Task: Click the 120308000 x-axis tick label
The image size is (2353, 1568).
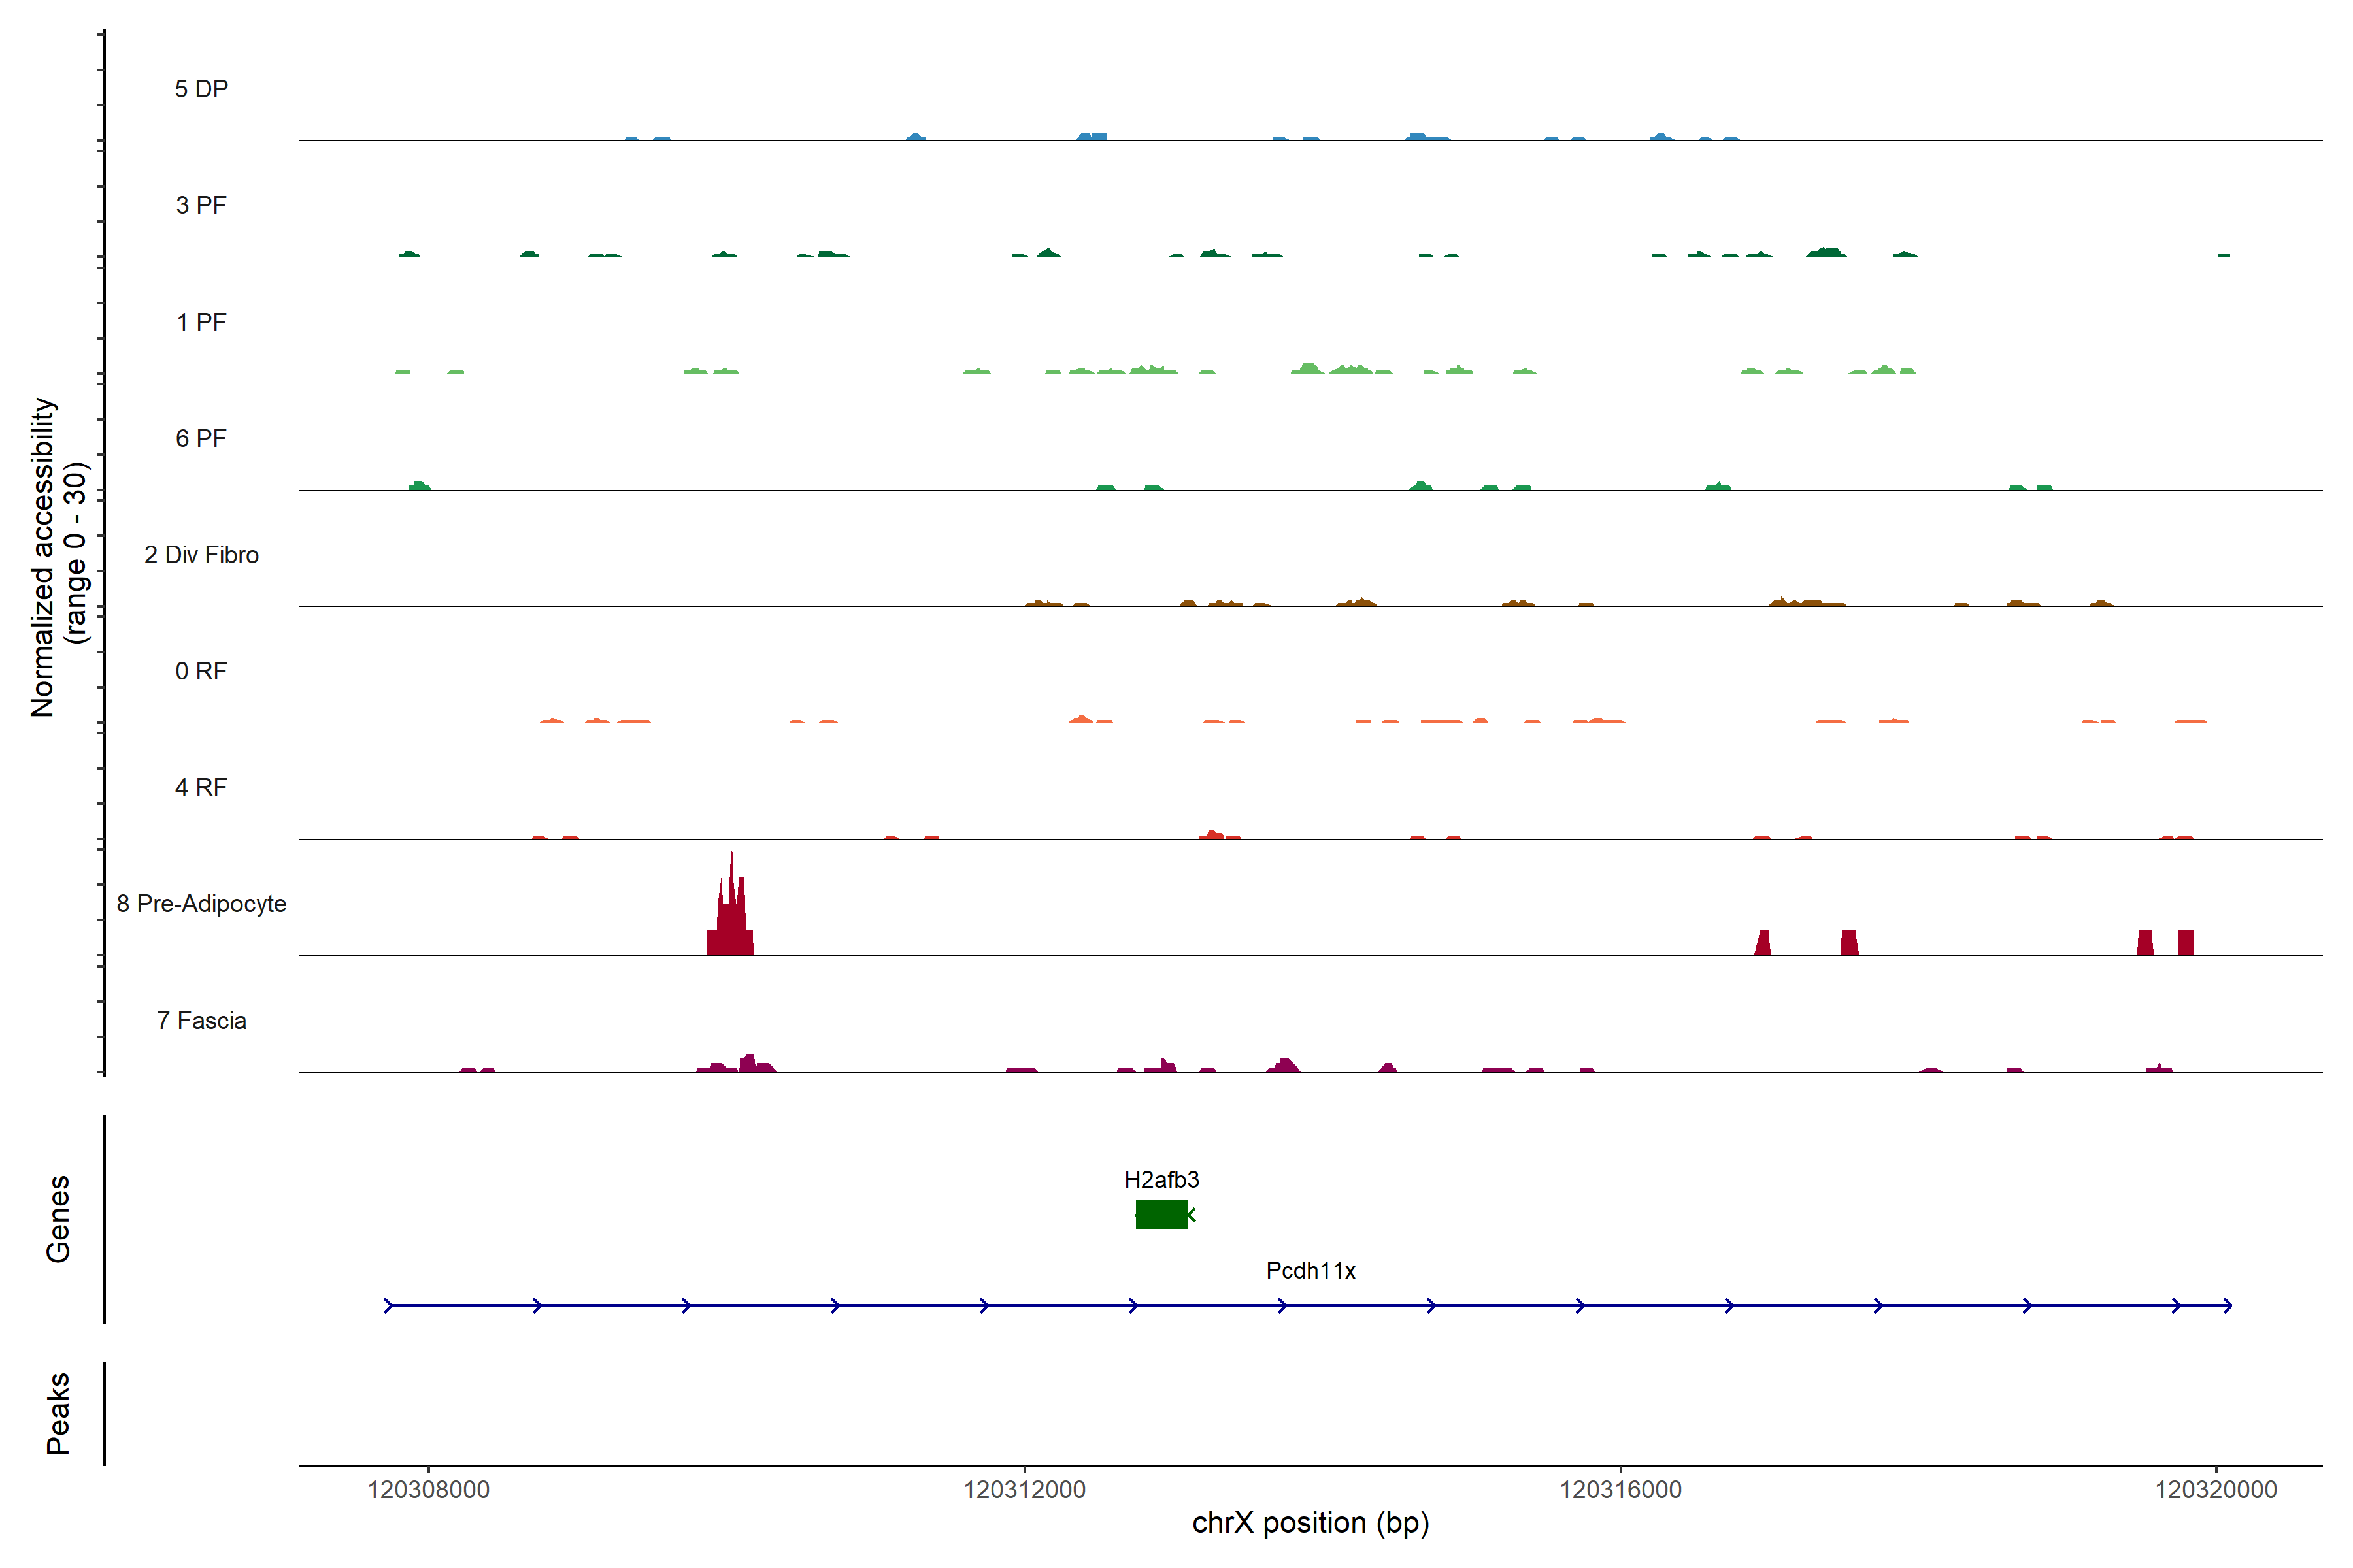Action: tap(428, 1489)
